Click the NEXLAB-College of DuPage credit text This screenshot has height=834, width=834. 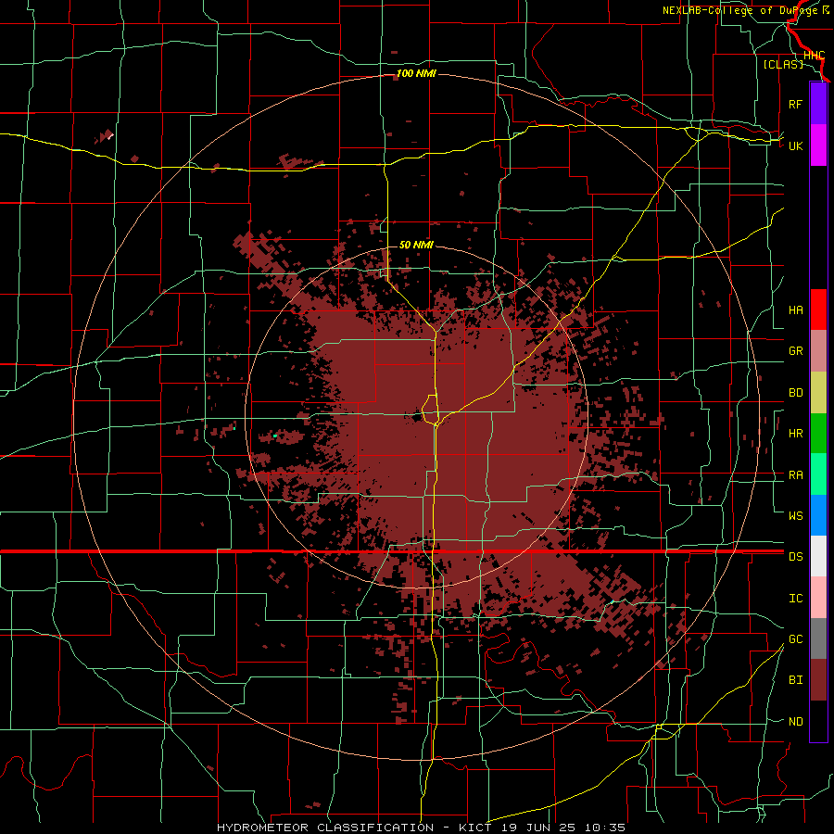click(x=746, y=10)
